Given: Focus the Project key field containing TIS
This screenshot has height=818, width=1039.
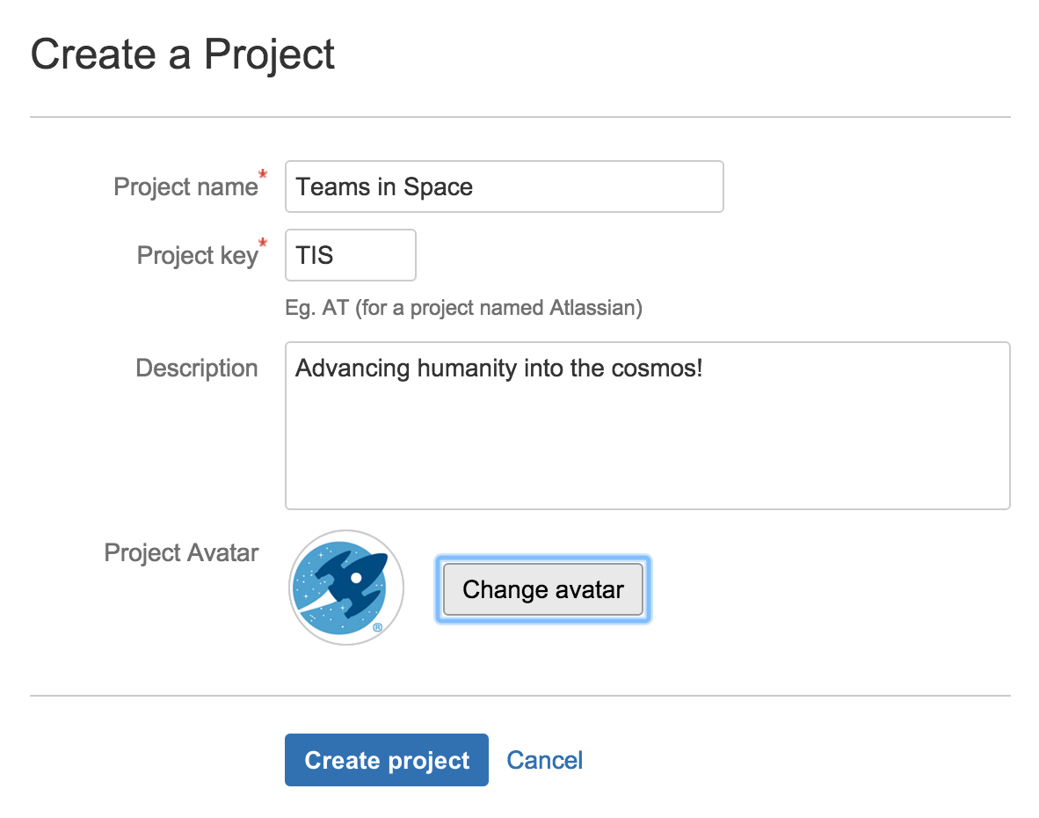Looking at the screenshot, I should [x=351, y=255].
